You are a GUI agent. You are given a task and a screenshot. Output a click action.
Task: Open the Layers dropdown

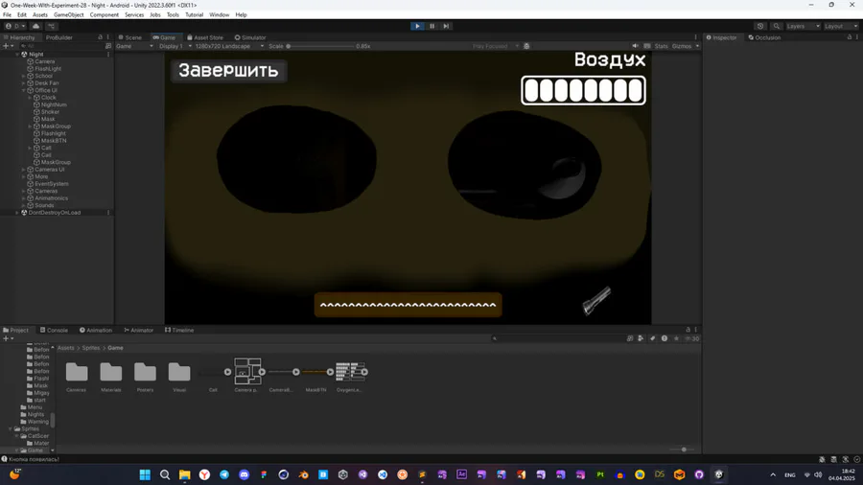(803, 26)
